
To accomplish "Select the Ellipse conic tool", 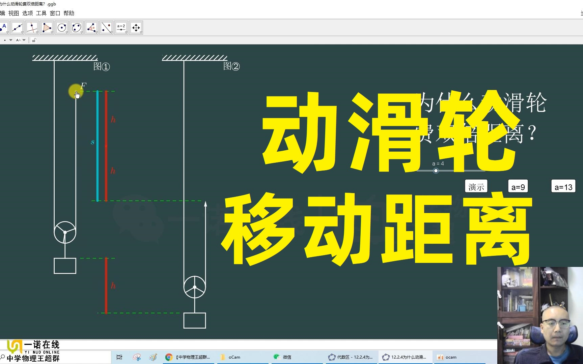I will 76,27.
